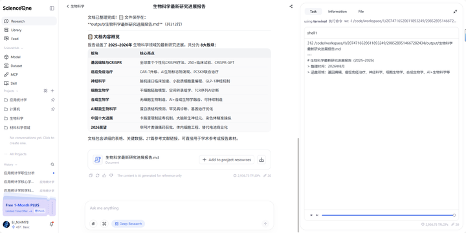Dislike the response with thumbs down
Viewport: 466px width, 233px height.
click(x=111, y=175)
